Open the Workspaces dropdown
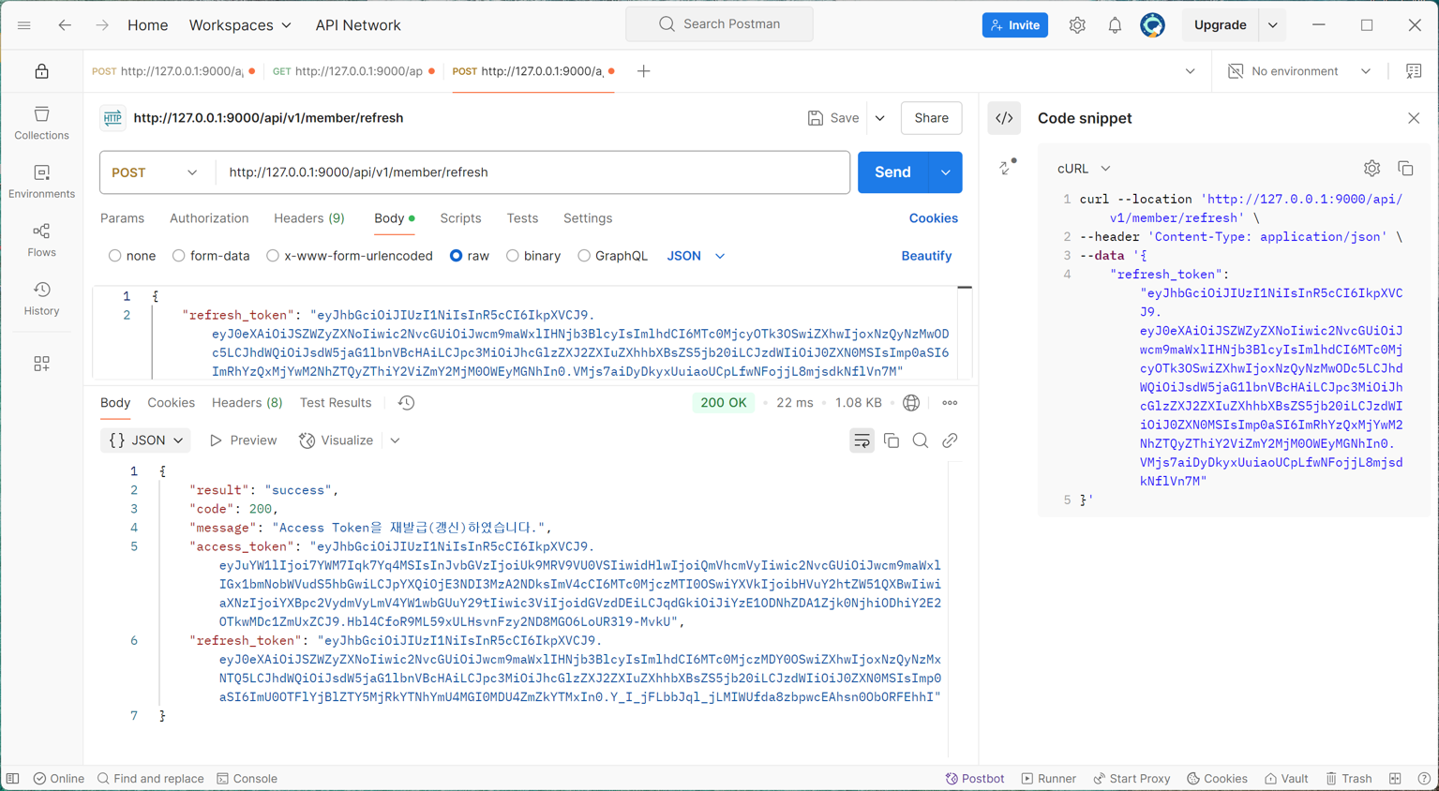 pyautogui.click(x=240, y=25)
